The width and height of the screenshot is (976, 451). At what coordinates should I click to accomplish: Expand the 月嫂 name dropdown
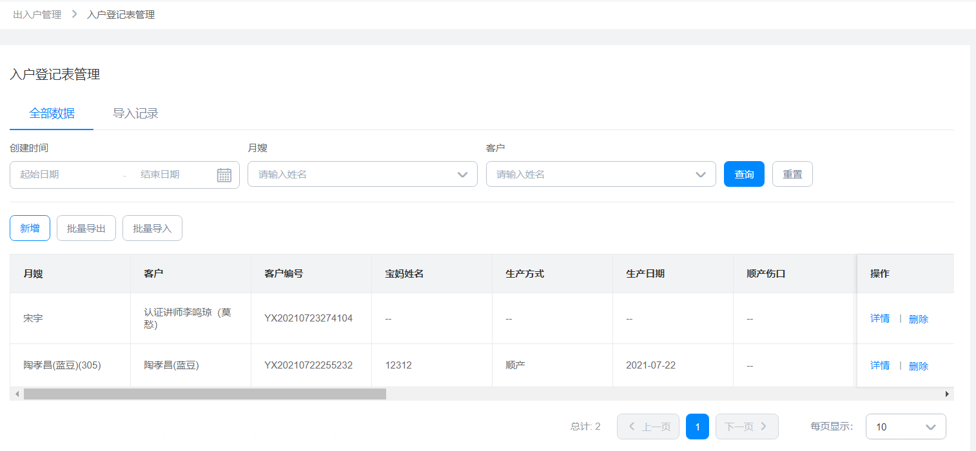click(462, 175)
